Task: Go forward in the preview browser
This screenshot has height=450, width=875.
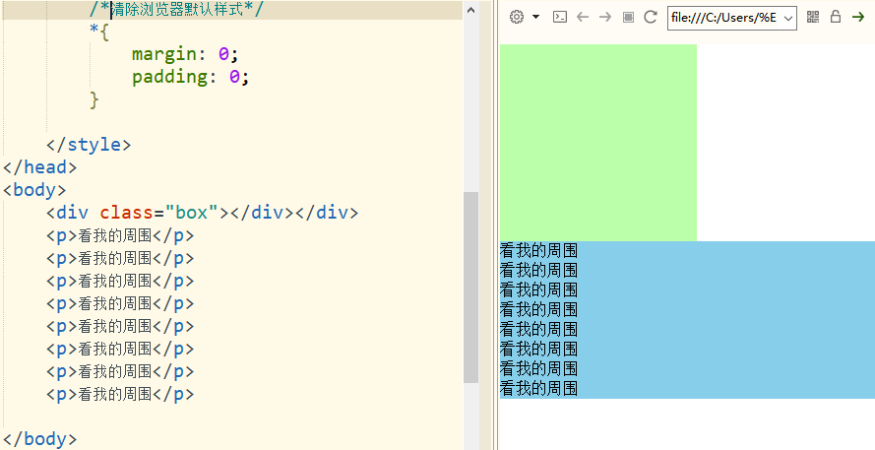Action: tap(605, 17)
